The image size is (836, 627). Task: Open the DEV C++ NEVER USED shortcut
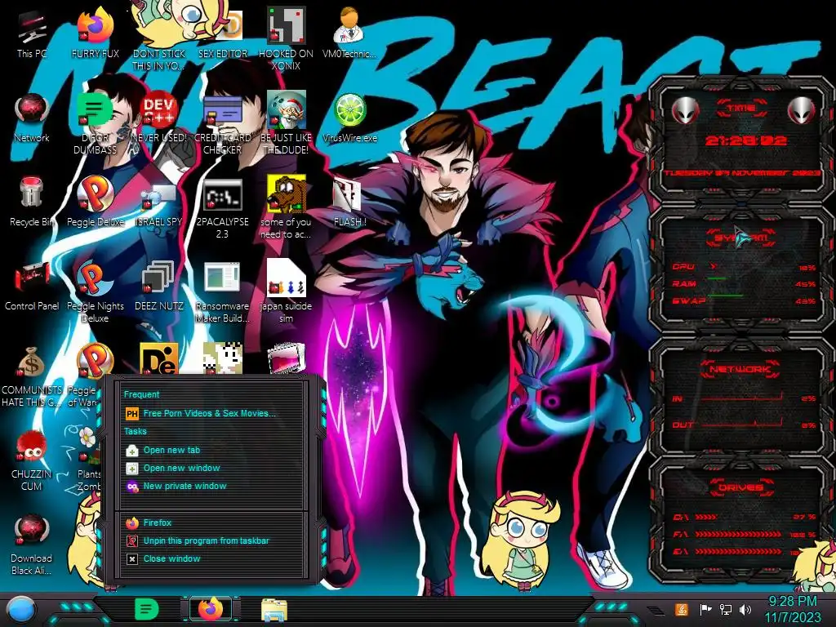click(159, 118)
